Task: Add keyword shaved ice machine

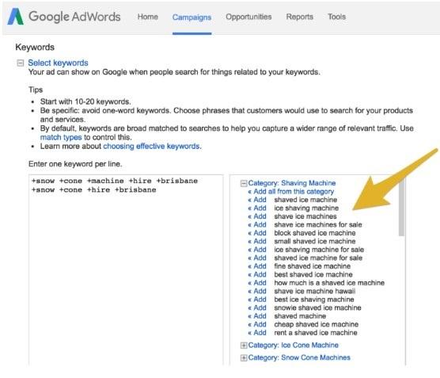Action: [257, 200]
